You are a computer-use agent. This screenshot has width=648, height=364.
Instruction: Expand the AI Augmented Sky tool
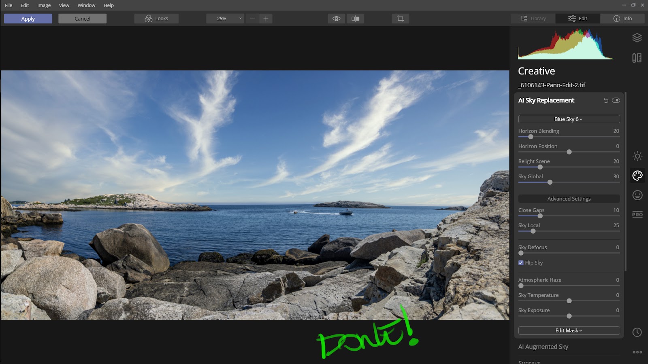[x=544, y=347]
